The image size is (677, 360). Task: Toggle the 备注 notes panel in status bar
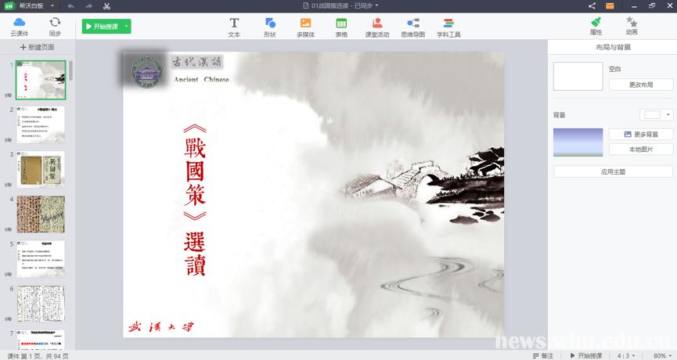click(542, 355)
